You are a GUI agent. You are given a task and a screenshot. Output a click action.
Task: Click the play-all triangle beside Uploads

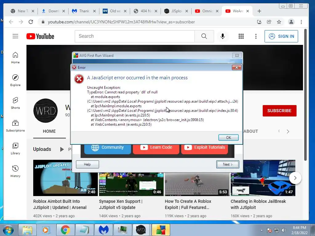(x=62, y=149)
